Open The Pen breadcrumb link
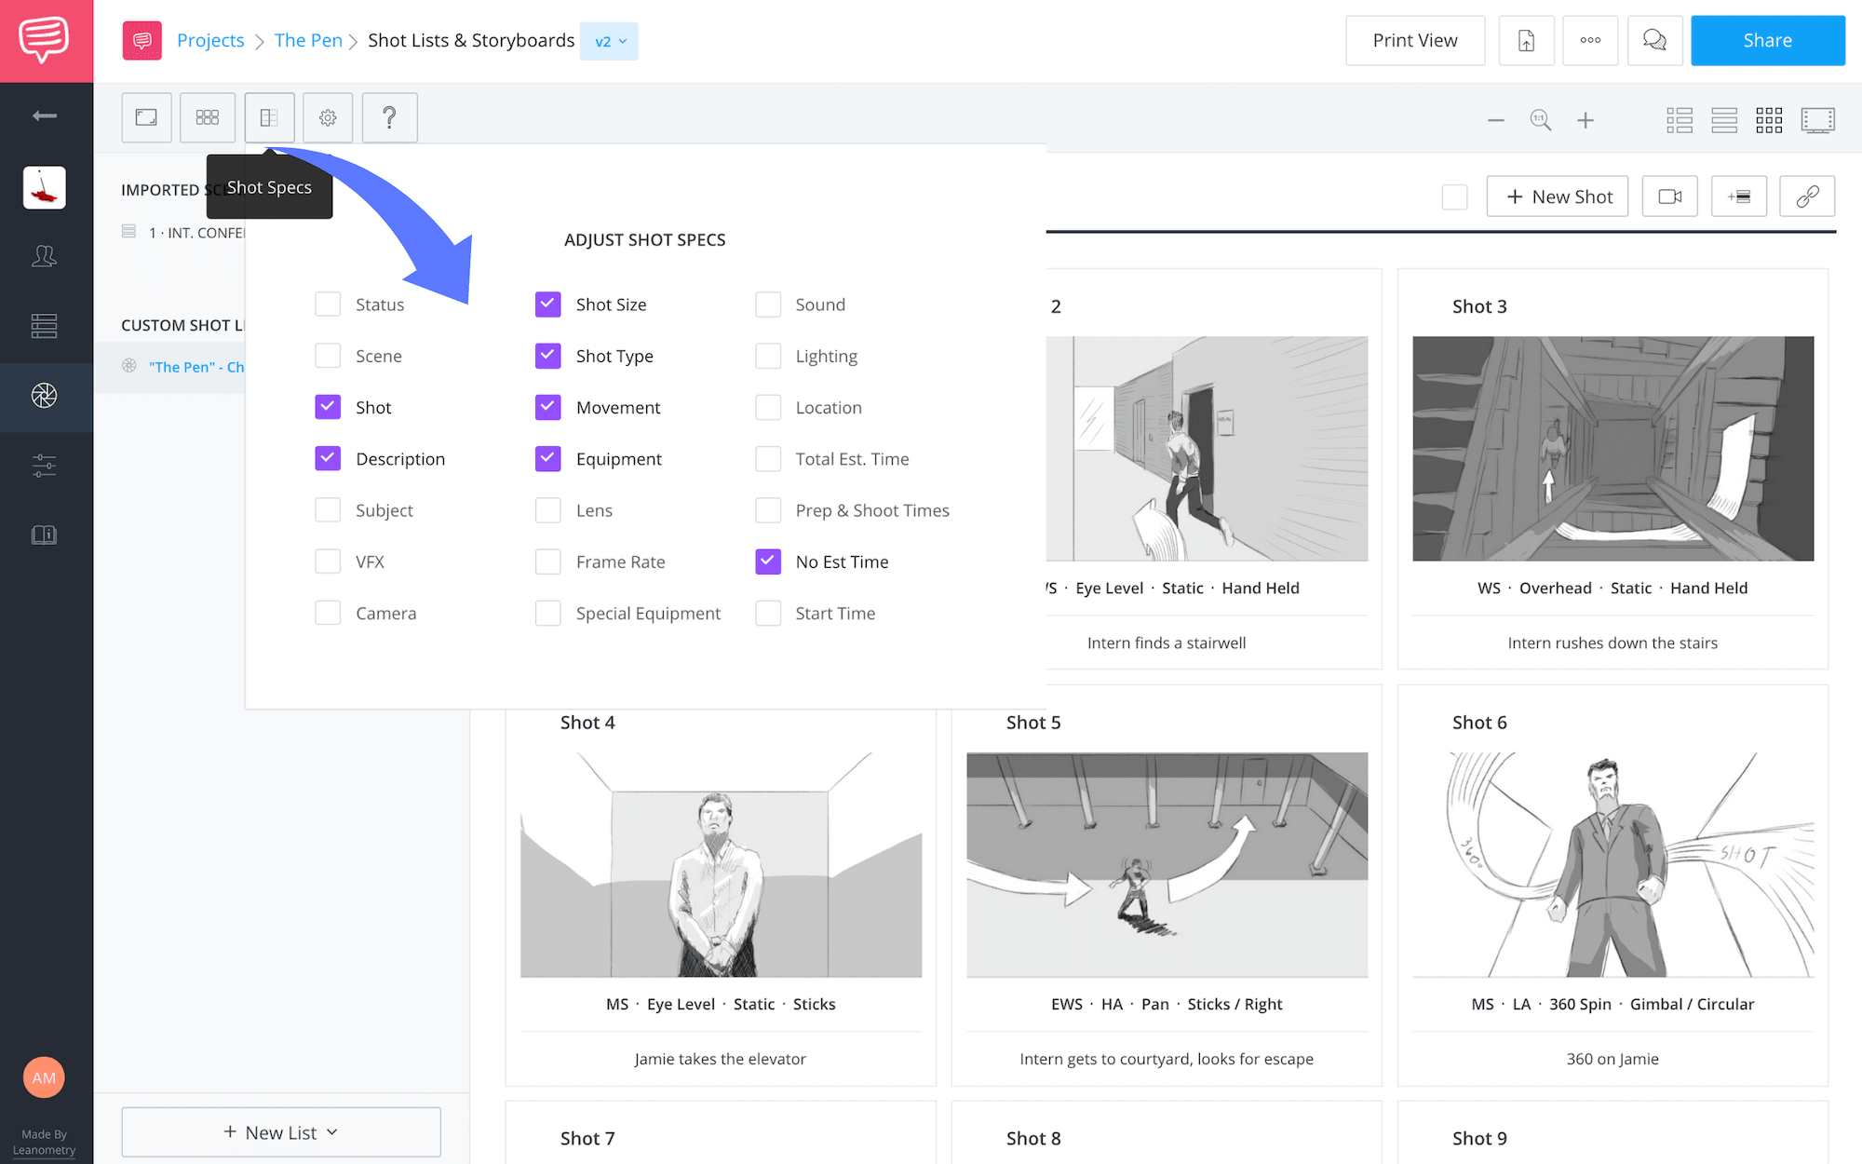 (308, 40)
